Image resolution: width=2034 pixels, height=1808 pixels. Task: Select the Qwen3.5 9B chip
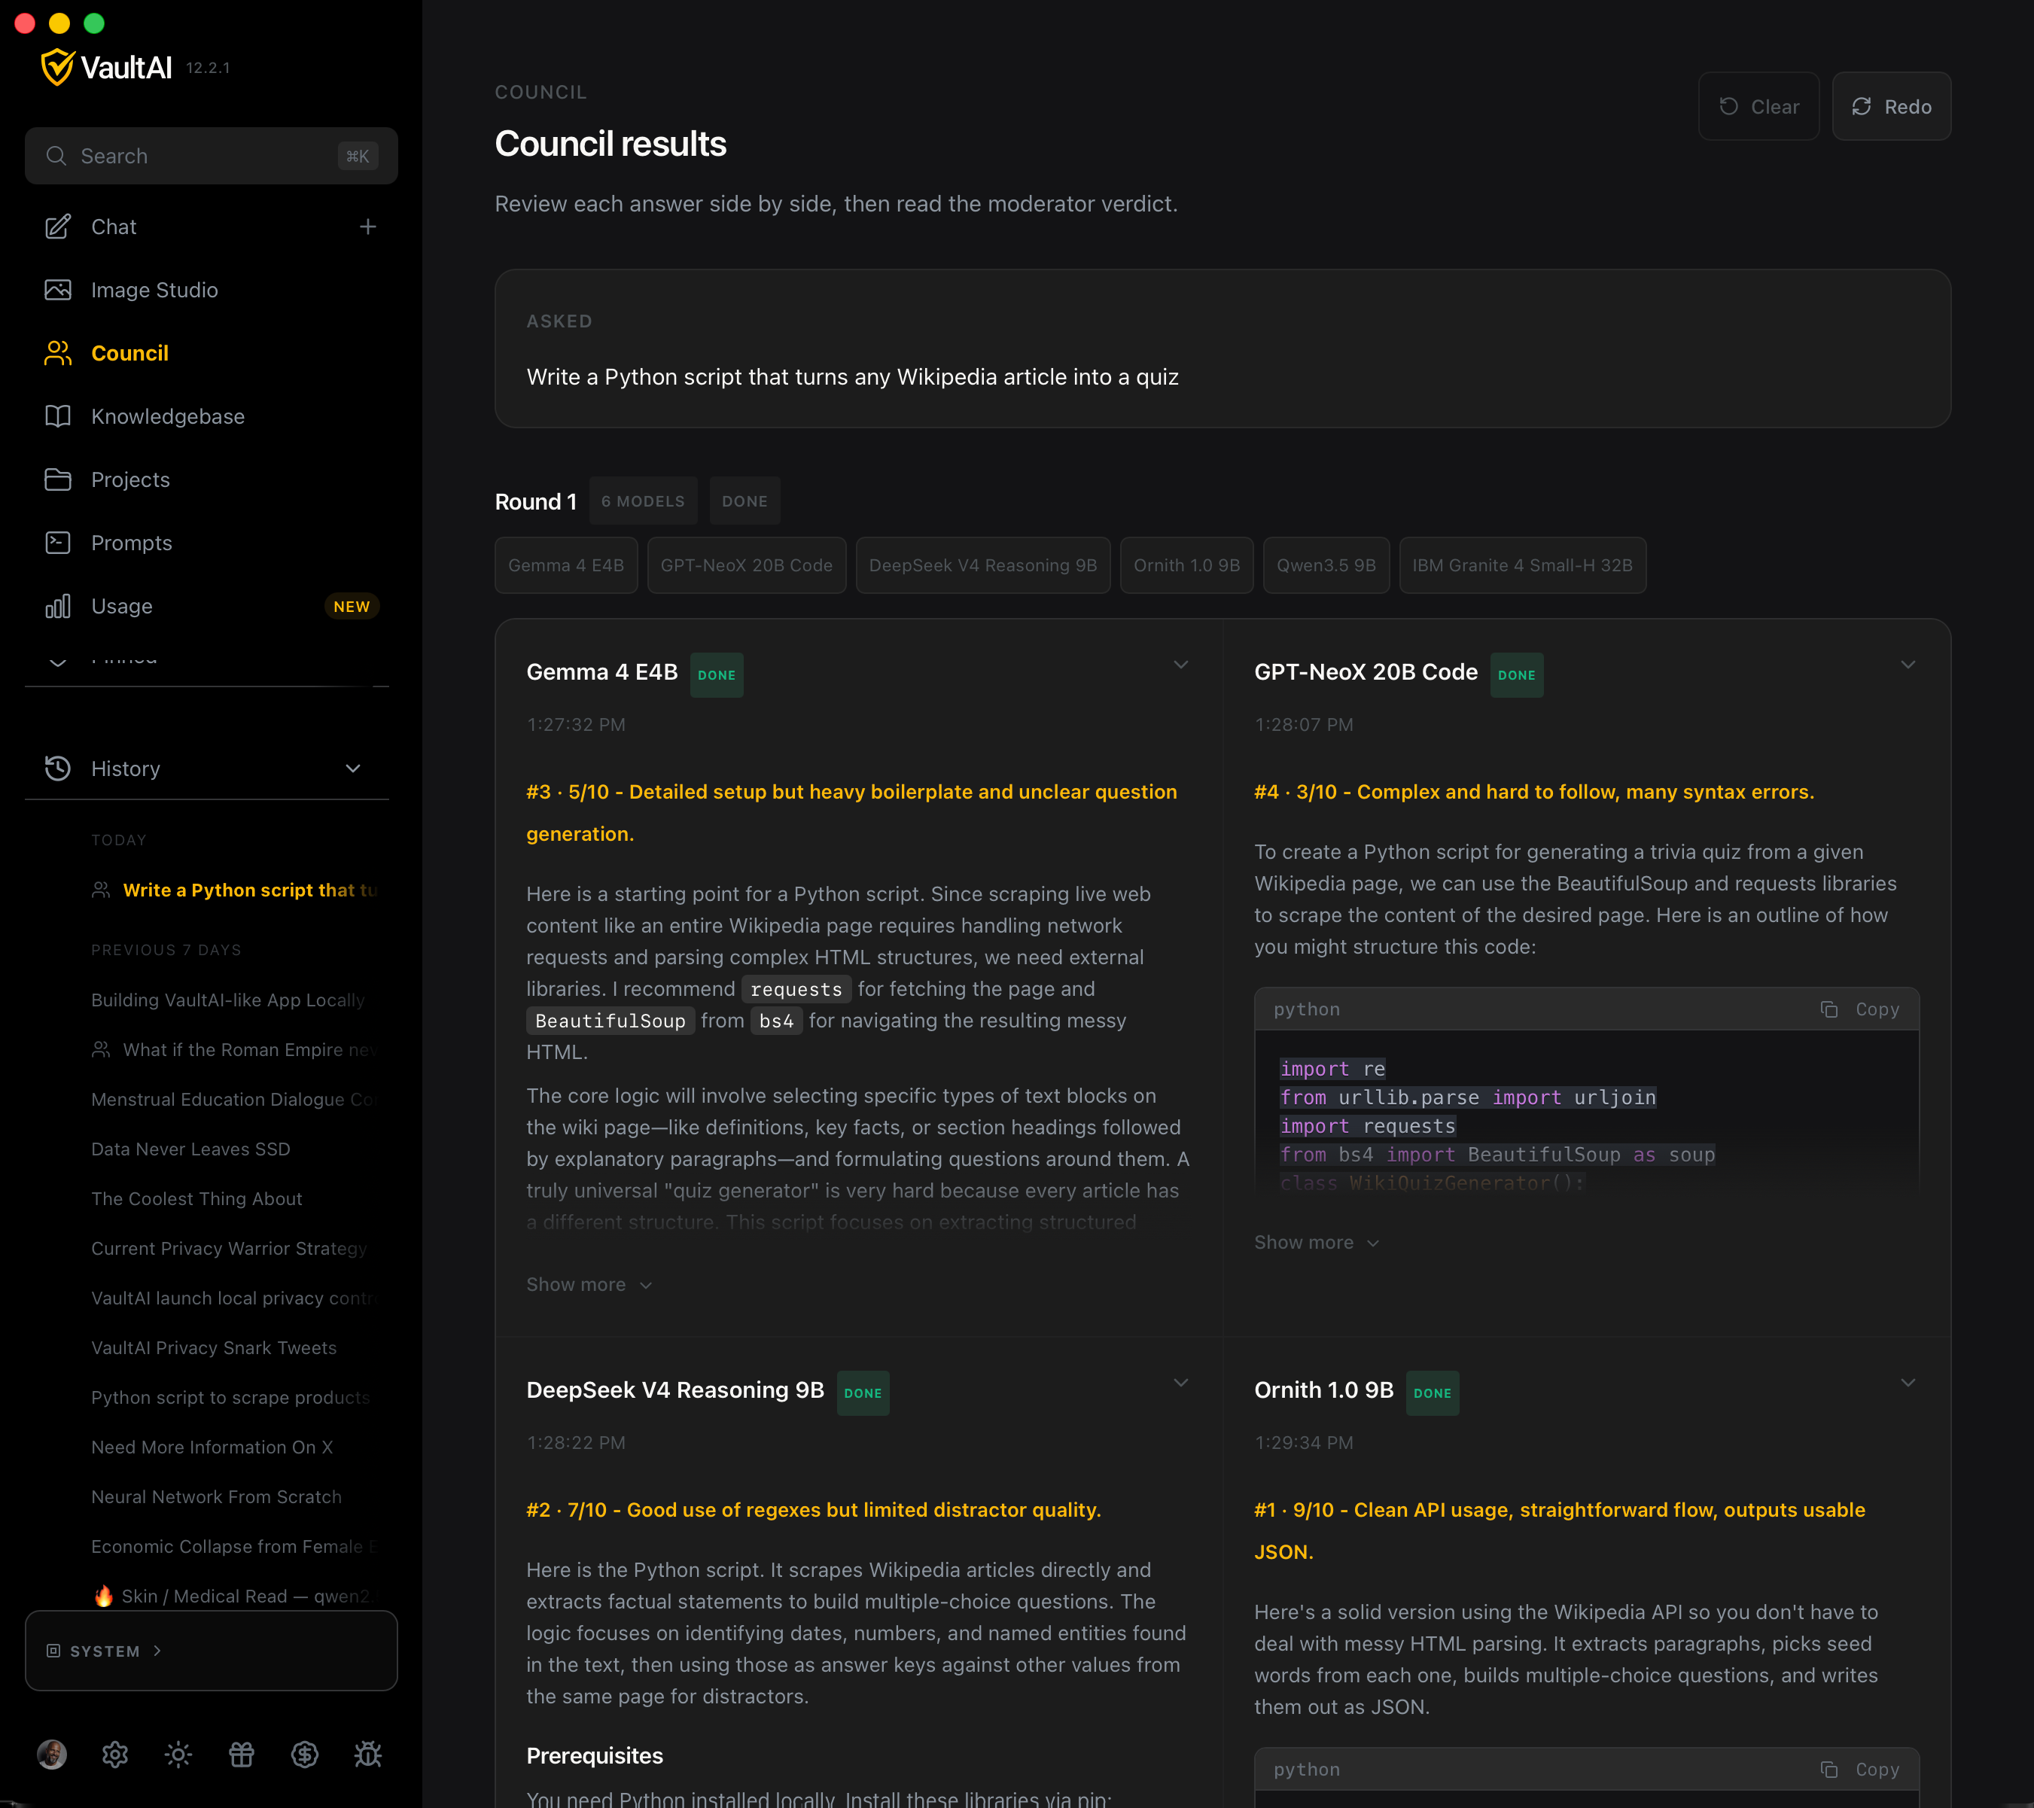tap(1326, 565)
